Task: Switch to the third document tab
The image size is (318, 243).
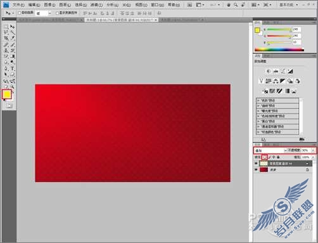Action: tap(182, 20)
